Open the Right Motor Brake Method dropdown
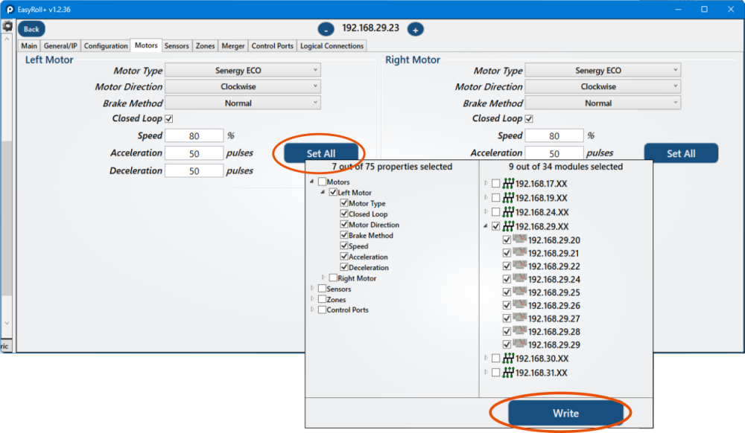The width and height of the screenshot is (745, 433). coord(603,103)
